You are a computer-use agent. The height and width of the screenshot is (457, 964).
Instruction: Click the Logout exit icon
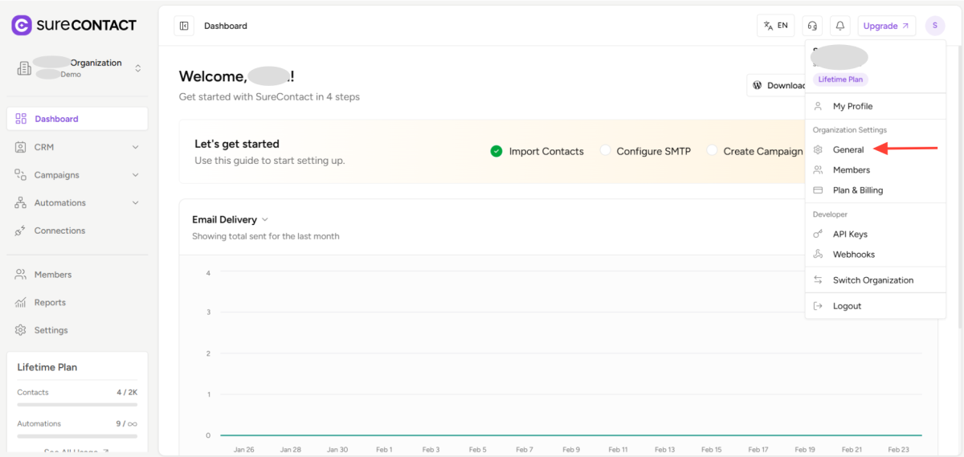(818, 306)
